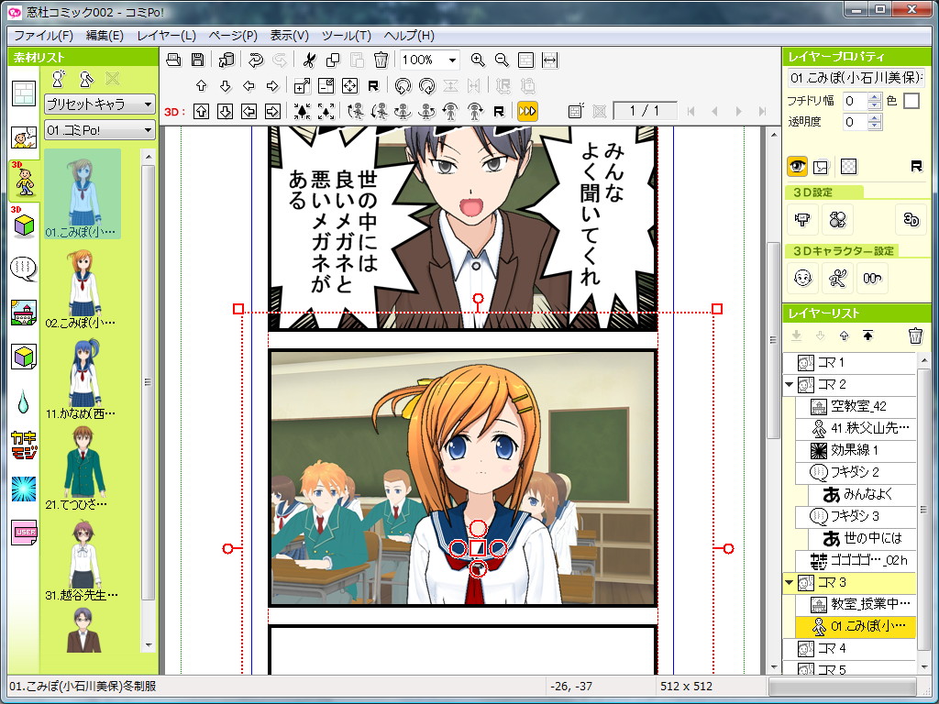Image resolution: width=939 pixels, height=704 pixels.
Task: Scale up the selected item
Action: tap(303, 85)
